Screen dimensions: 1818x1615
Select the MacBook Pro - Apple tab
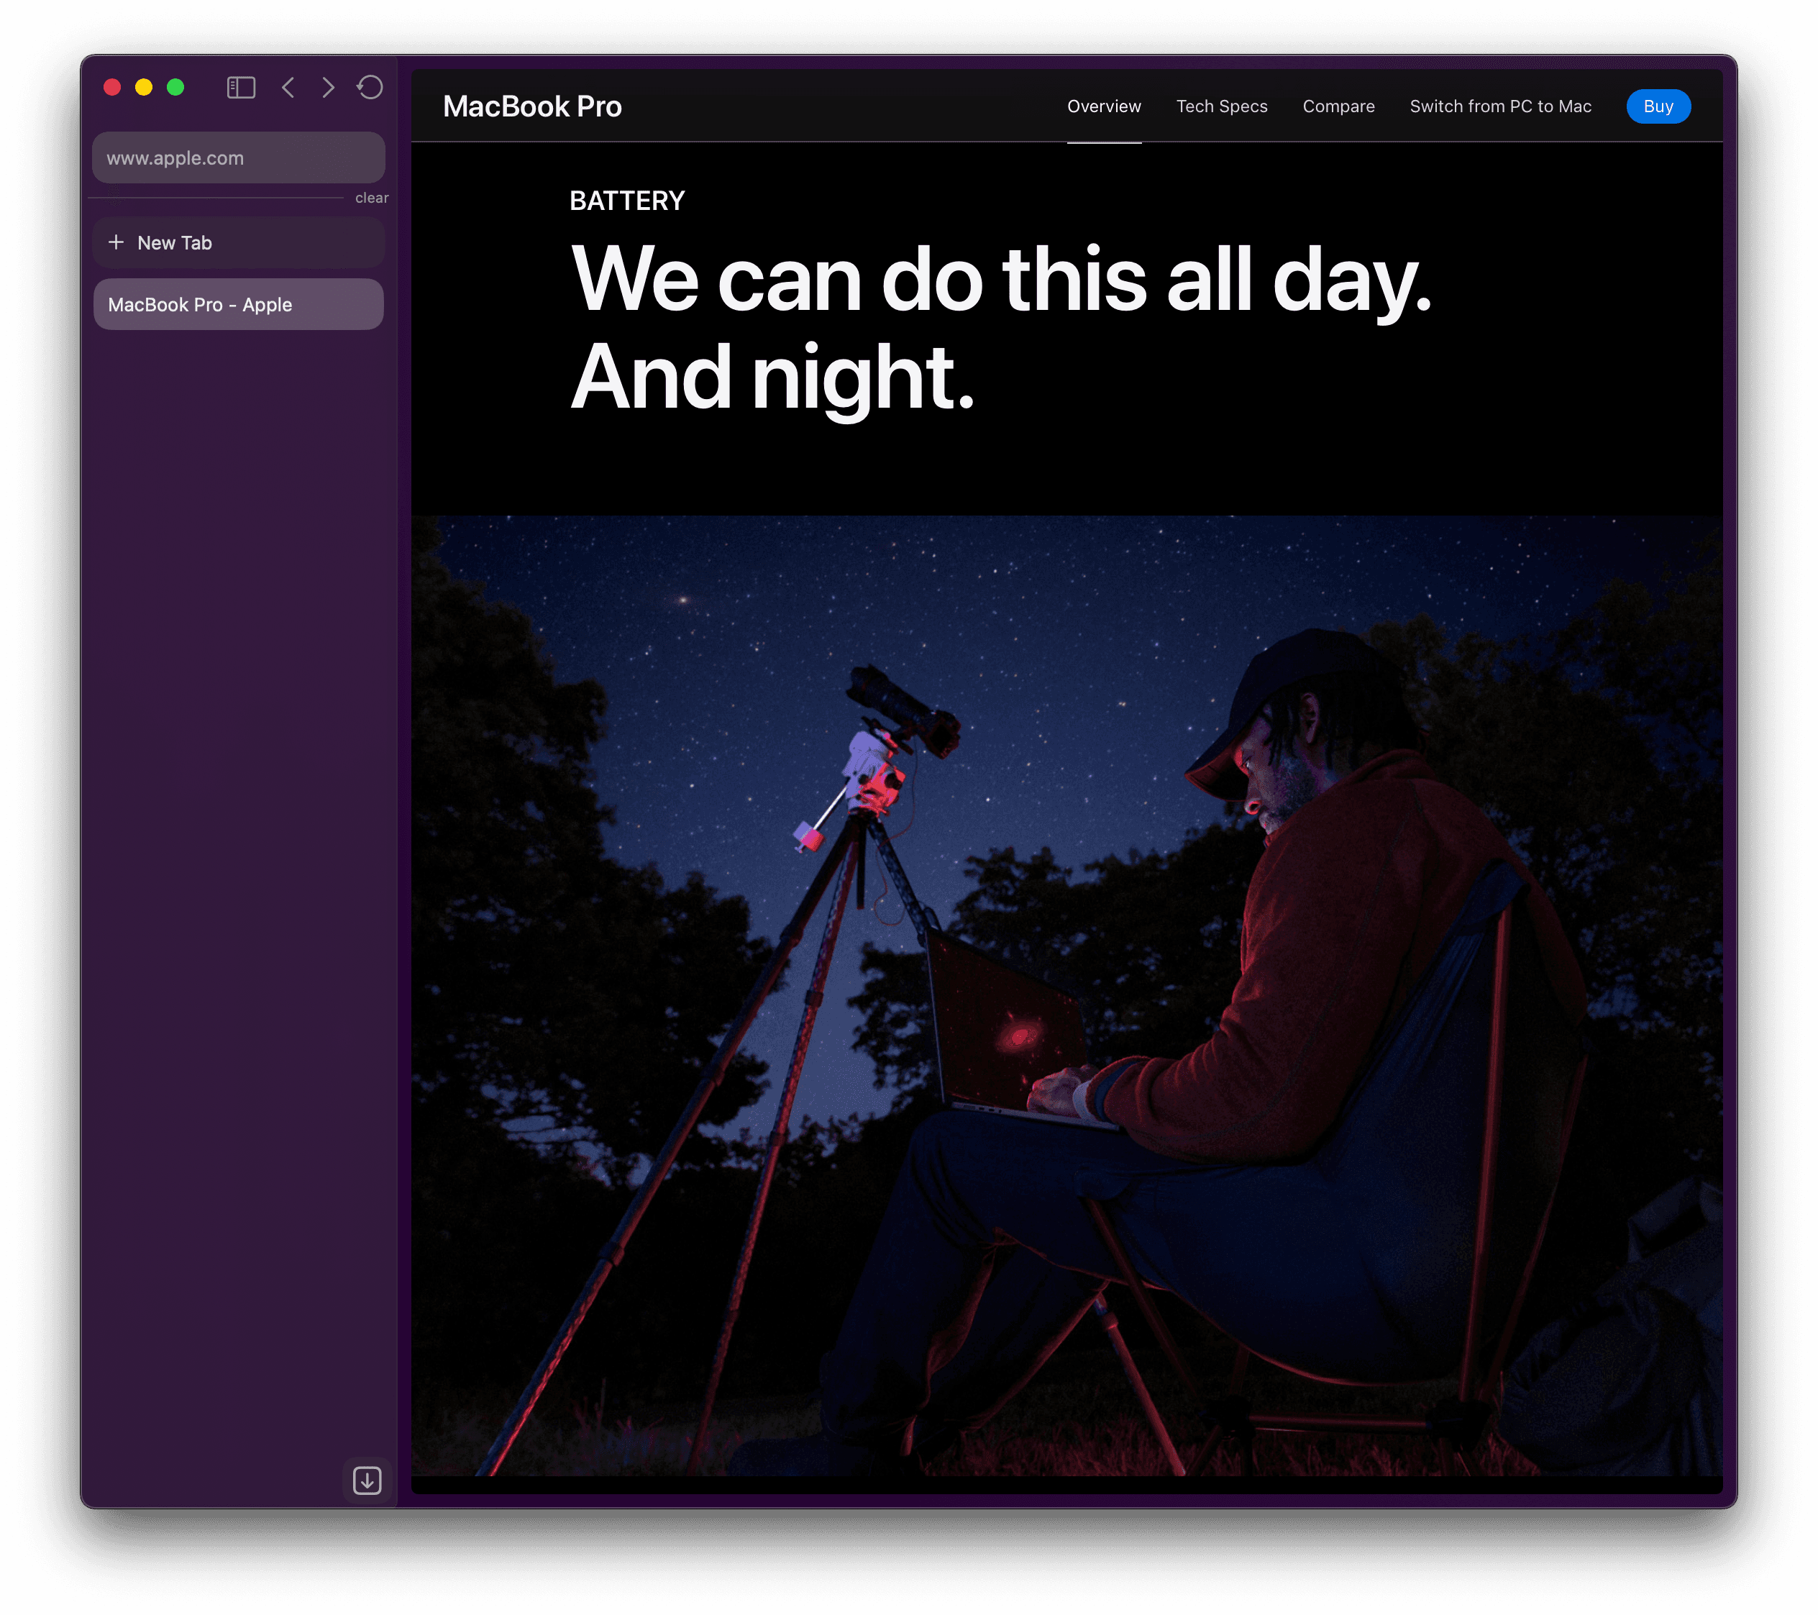(238, 305)
